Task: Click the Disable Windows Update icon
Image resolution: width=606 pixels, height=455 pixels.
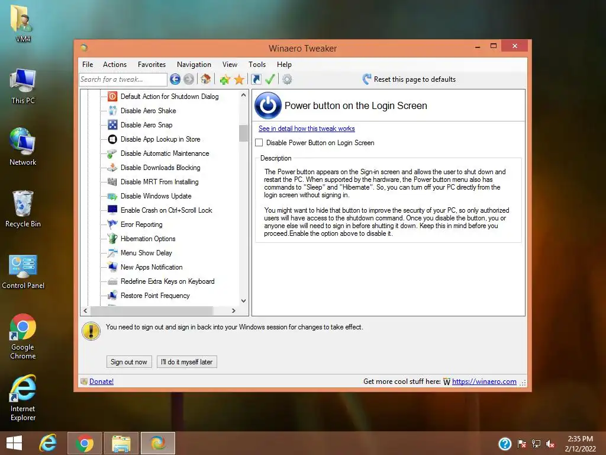Action: [112, 196]
